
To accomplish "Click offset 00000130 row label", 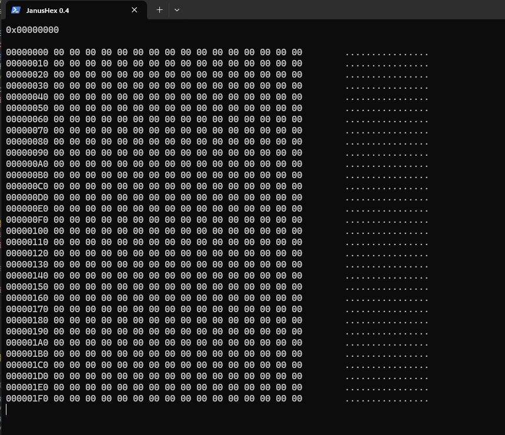I will pyautogui.click(x=27, y=265).
